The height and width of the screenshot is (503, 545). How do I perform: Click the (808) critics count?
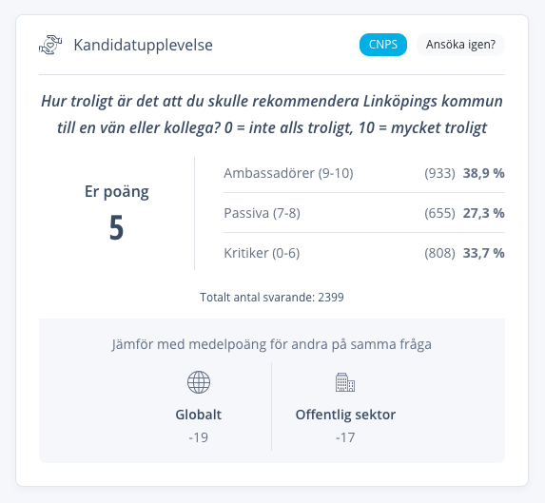439,253
